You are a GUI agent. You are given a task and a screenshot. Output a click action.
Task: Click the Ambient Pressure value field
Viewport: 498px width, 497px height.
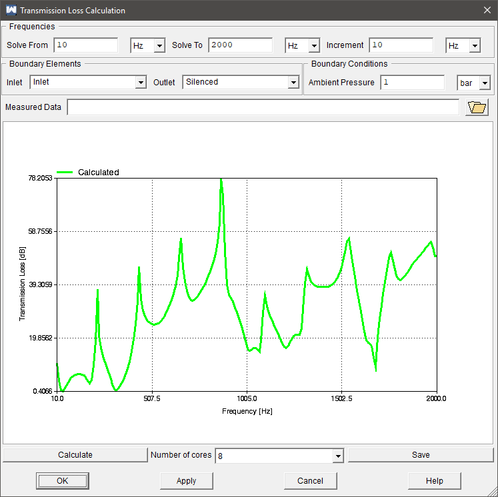point(412,83)
